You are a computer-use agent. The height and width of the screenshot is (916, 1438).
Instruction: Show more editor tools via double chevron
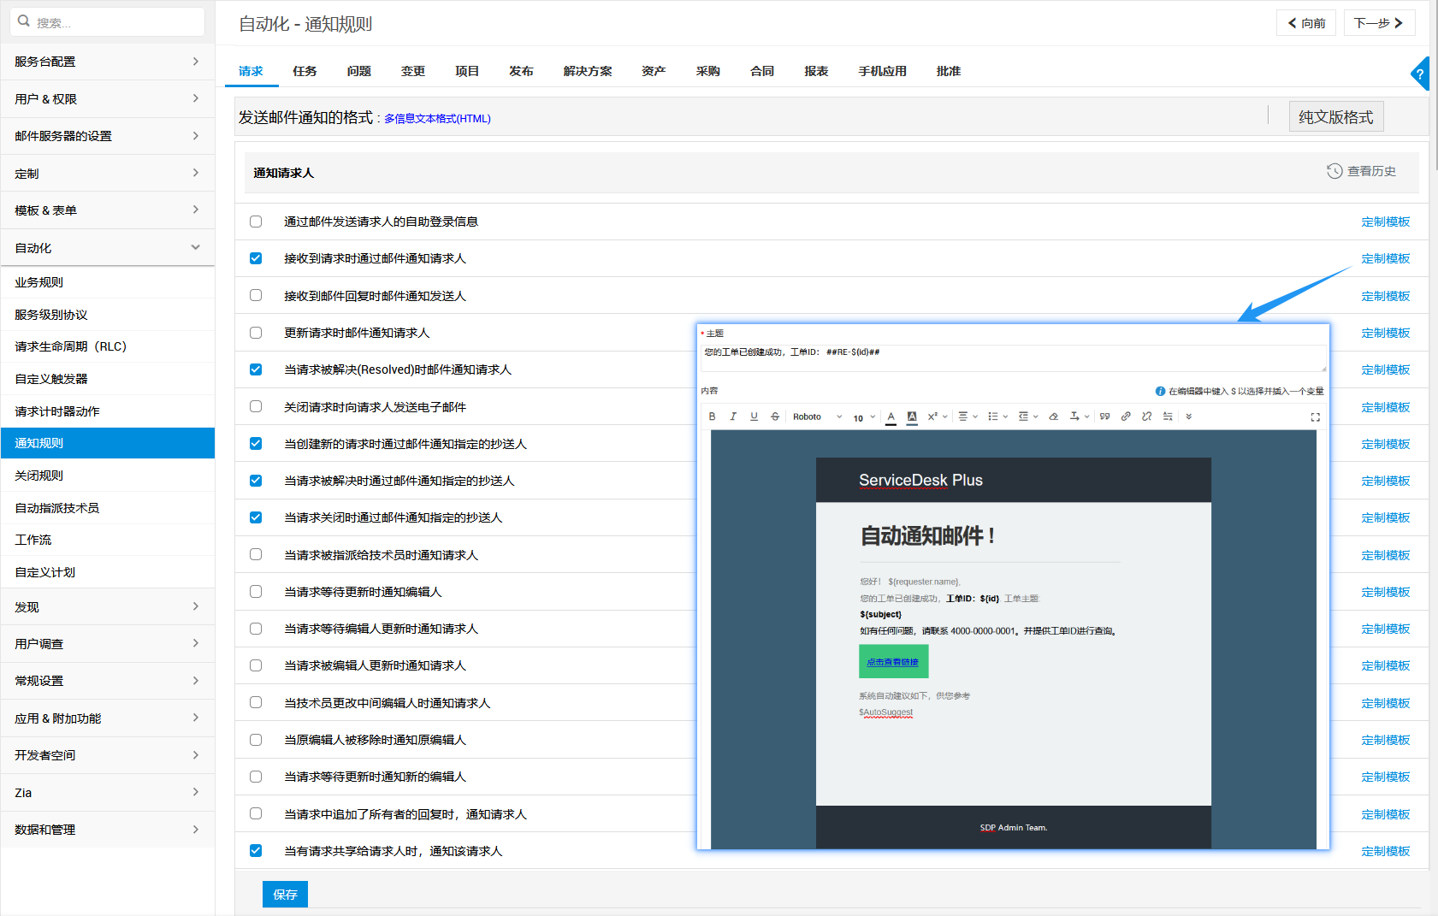1188,417
